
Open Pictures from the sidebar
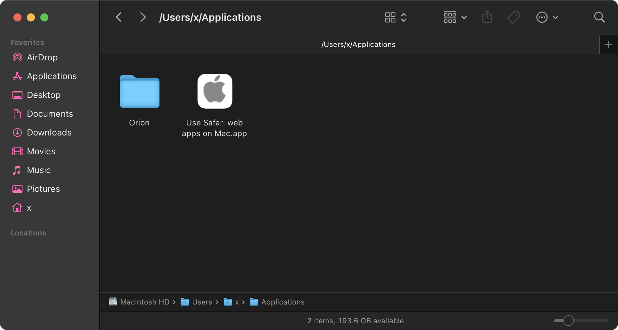pos(43,189)
